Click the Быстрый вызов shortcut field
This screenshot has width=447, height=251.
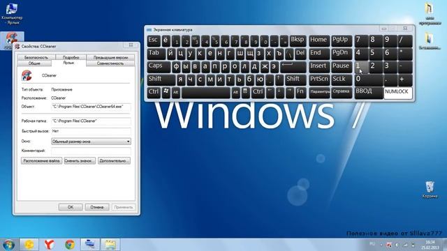coord(91,131)
